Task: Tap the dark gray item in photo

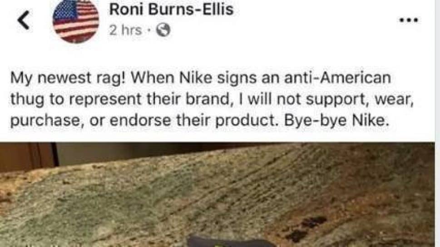Action: coord(230,242)
